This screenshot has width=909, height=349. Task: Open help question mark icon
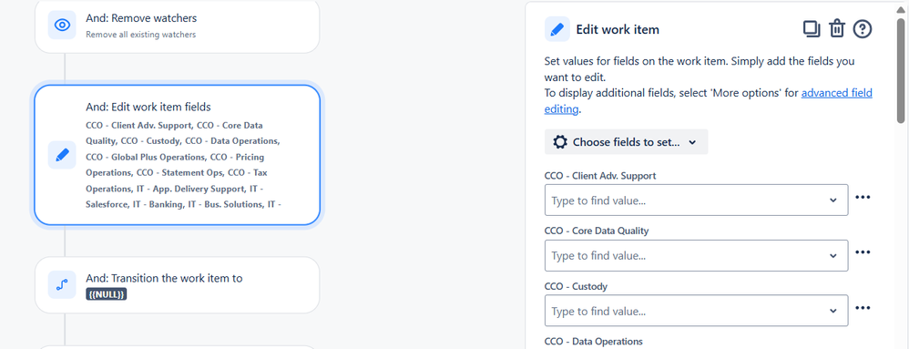click(863, 29)
